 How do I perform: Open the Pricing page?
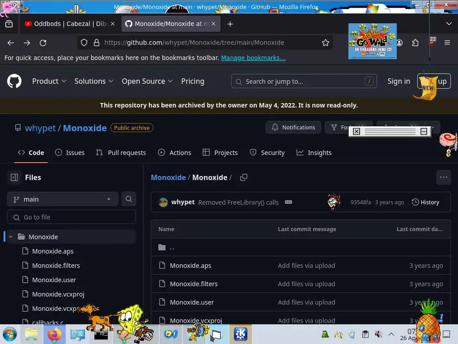click(x=193, y=81)
